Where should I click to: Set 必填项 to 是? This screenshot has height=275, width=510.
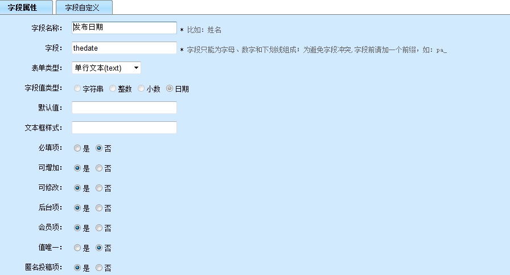(x=77, y=149)
